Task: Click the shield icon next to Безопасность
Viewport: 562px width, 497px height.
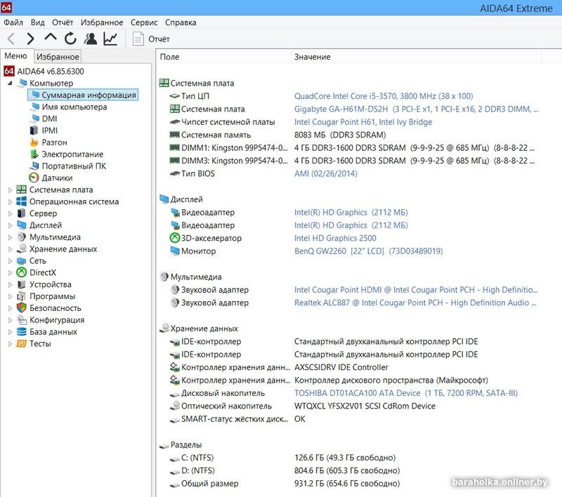Action: pos(22,308)
